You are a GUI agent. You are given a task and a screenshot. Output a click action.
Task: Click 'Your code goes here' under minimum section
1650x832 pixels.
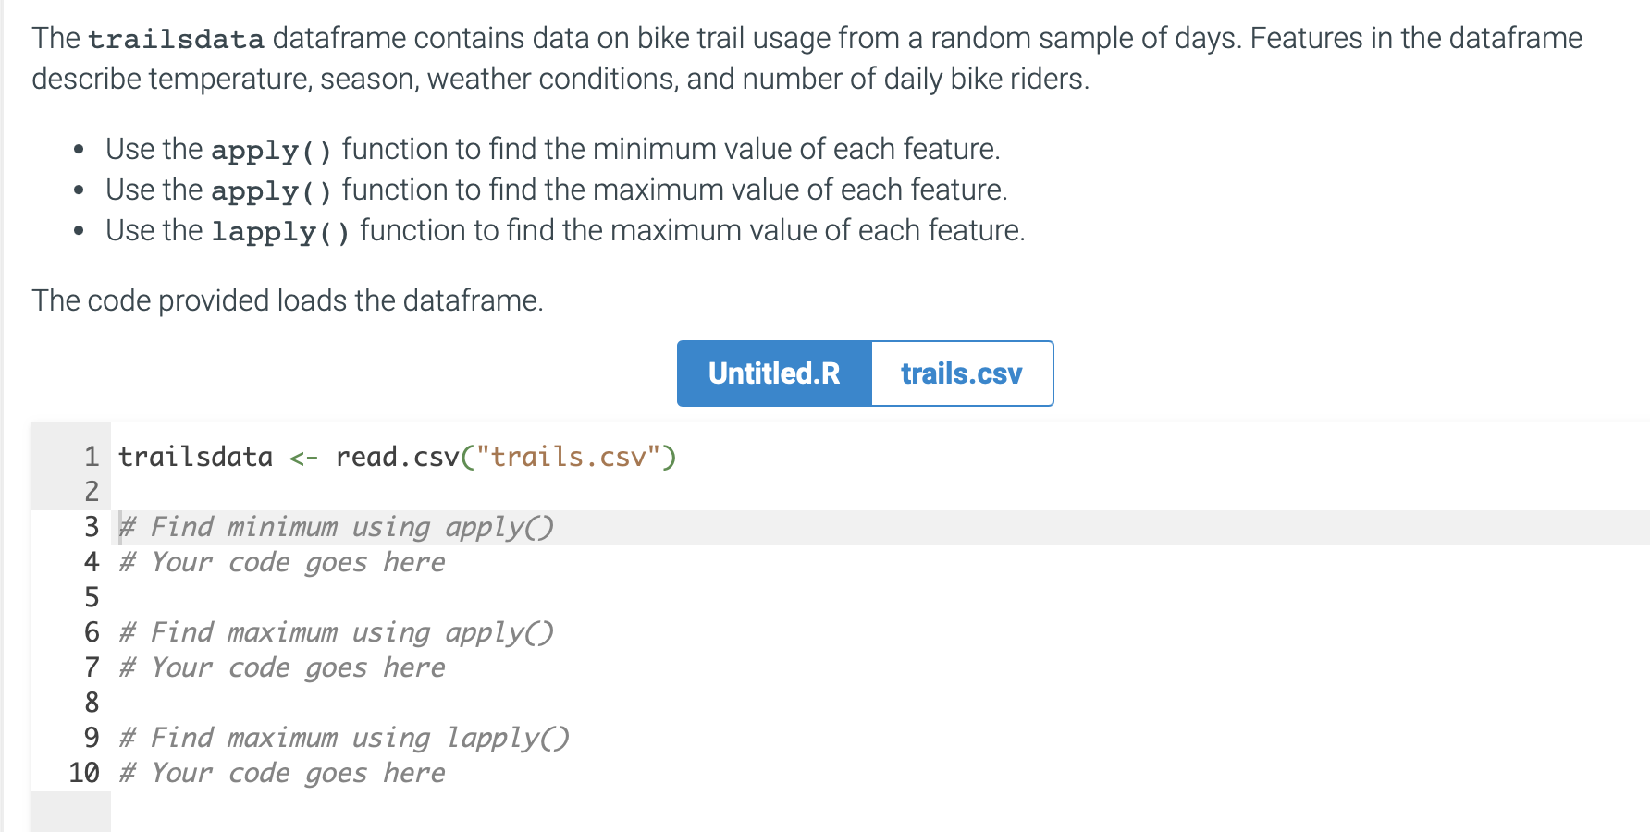coord(281,561)
